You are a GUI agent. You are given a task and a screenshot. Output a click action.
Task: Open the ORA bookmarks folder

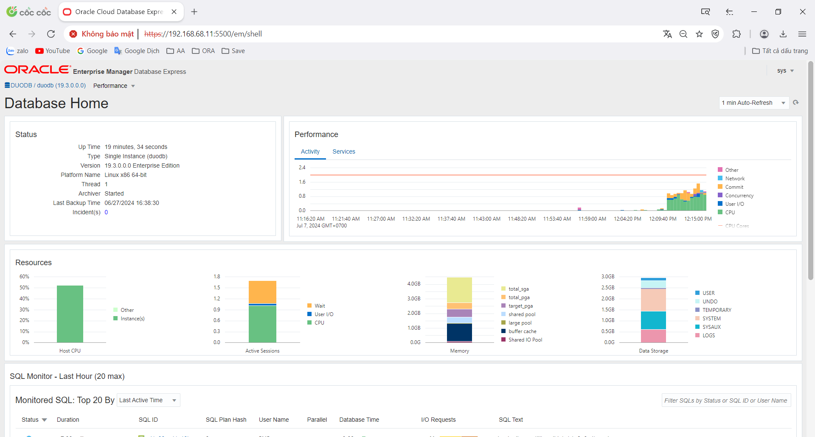(x=203, y=51)
